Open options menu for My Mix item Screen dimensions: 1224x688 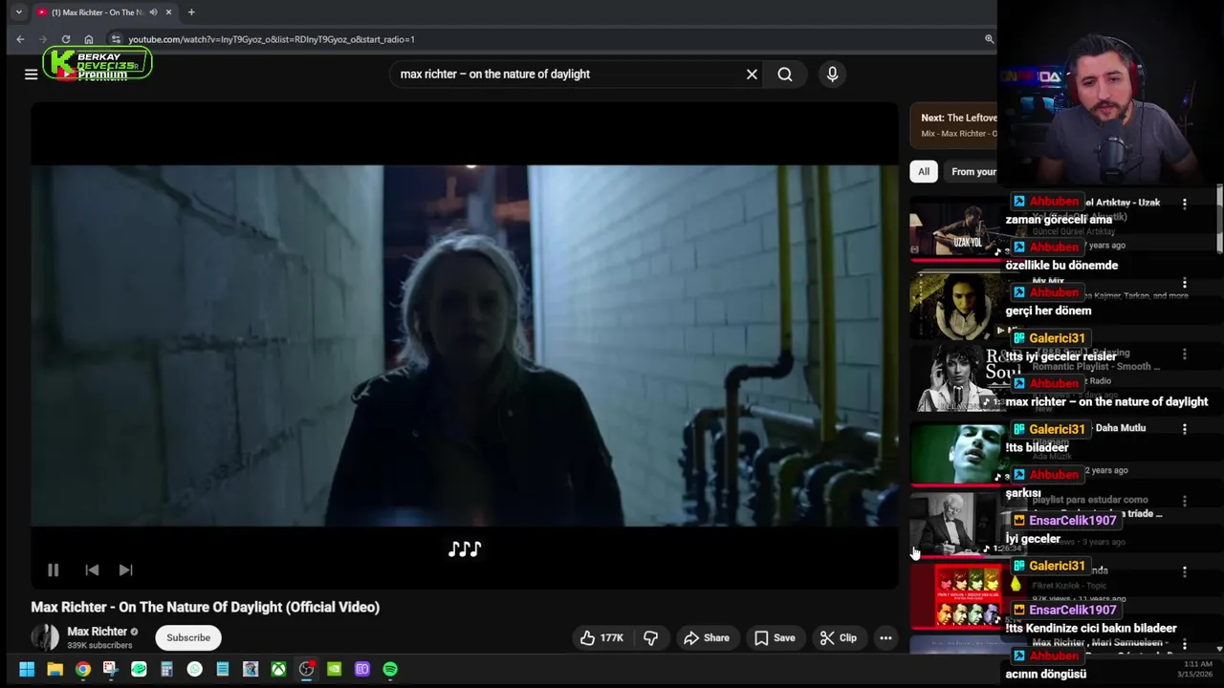(x=1185, y=284)
